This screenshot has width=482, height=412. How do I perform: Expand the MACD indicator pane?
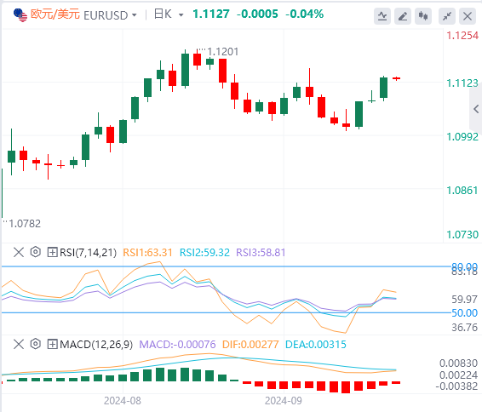(52, 344)
